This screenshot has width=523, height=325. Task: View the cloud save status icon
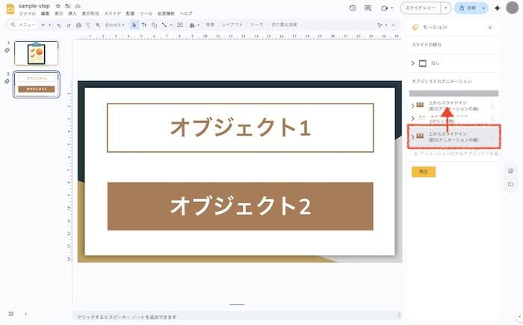tap(78, 6)
